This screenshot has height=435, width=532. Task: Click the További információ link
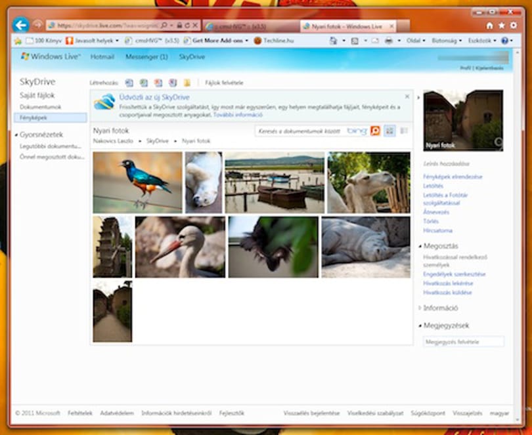pos(238,115)
